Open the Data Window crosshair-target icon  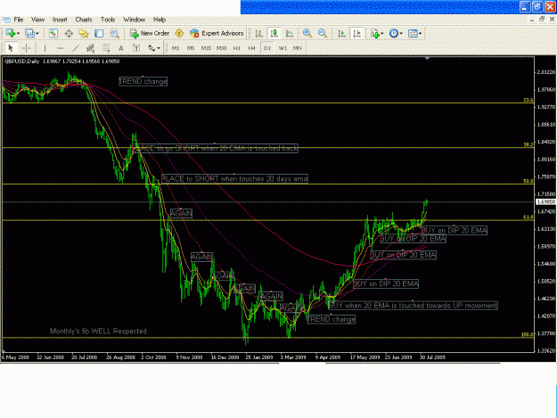pyautogui.click(x=69, y=33)
